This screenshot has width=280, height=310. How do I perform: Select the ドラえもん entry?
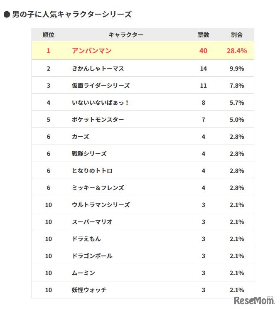(86, 239)
